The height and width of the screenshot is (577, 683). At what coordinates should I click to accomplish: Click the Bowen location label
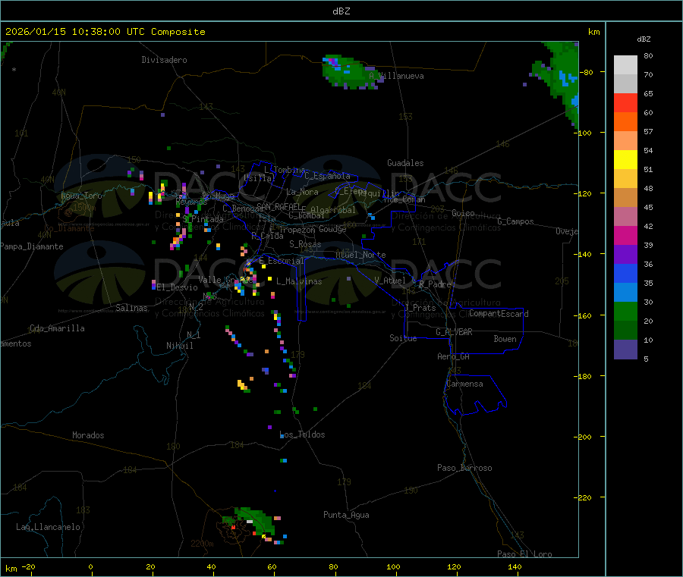coord(505,339)
